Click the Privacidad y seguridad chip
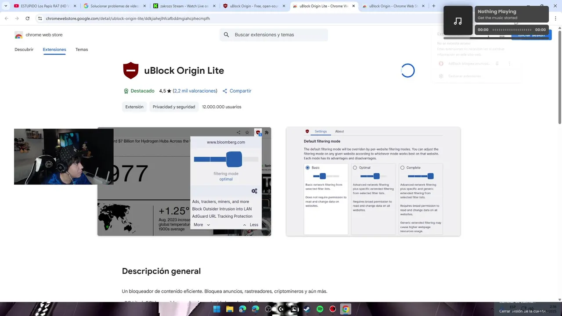The width and height of the screenshot is (562, 316). coord(174,107)
